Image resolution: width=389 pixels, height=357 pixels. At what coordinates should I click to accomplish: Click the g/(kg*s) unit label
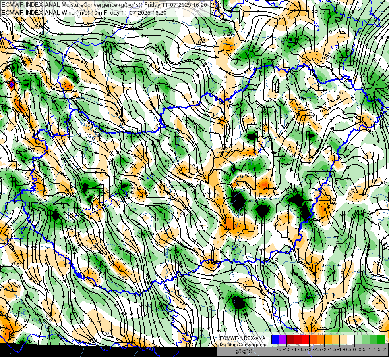click(244, 351)
